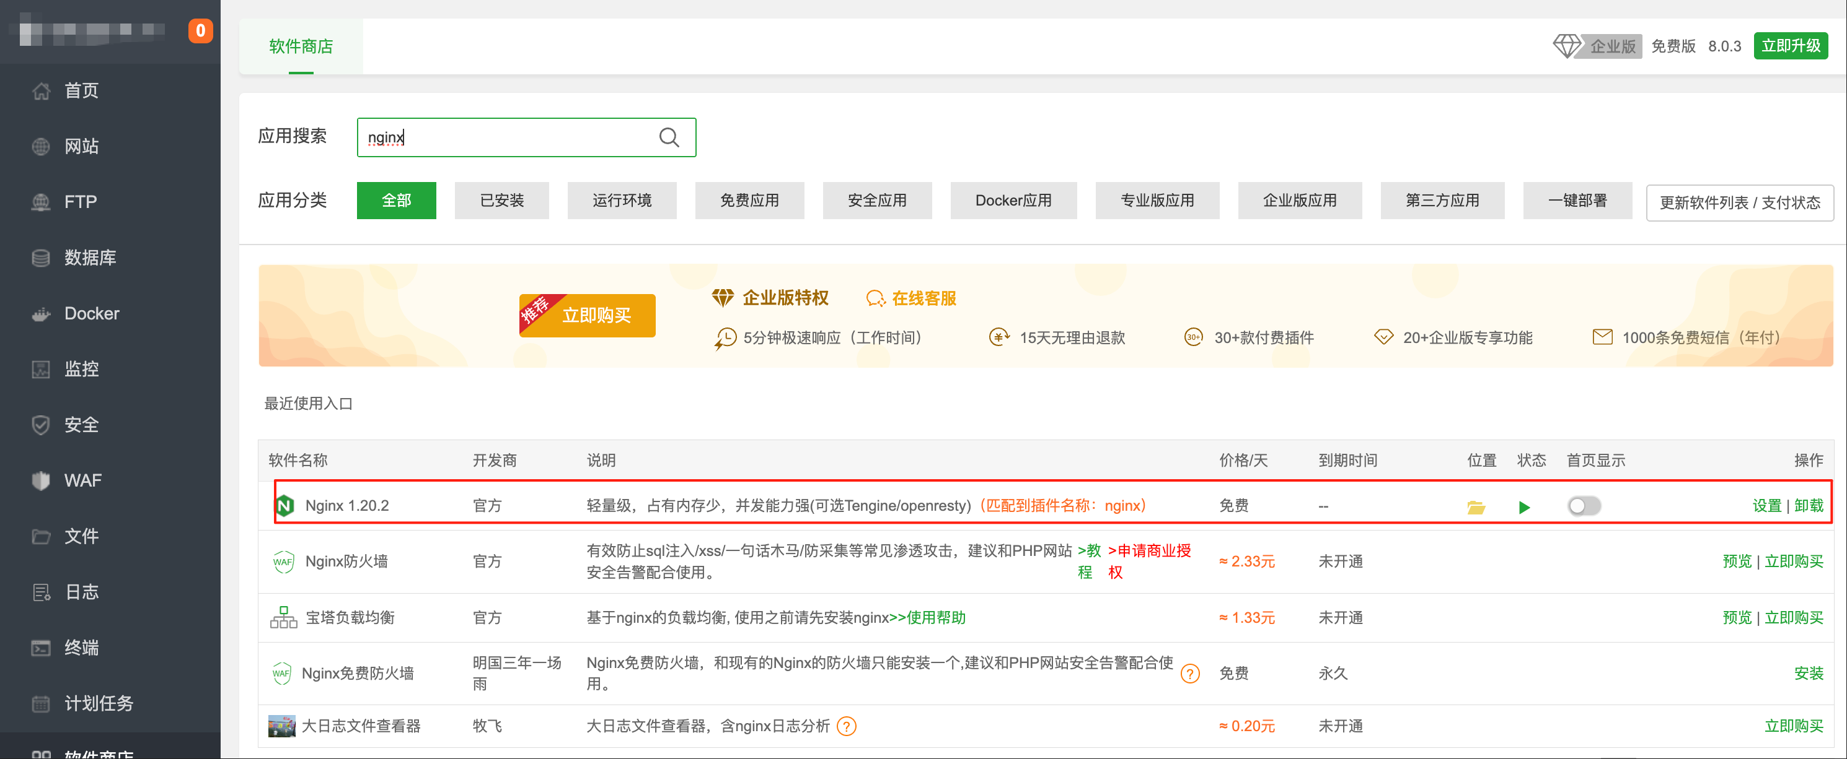Open 网站 in the sidebar menu
The image size is (1847, 759).
81,147
